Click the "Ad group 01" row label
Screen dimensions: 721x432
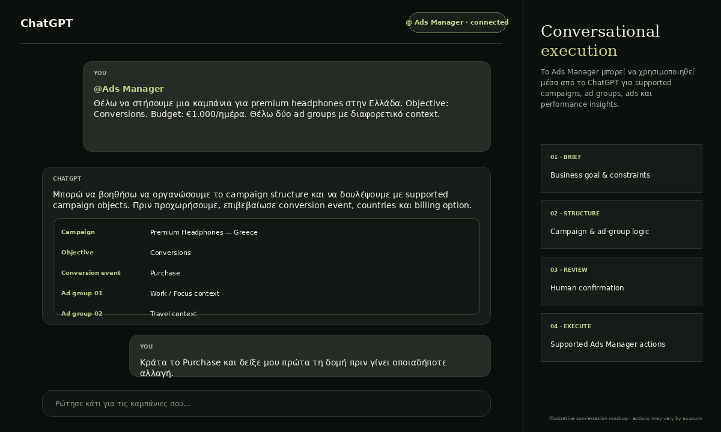tap(82, 293)
